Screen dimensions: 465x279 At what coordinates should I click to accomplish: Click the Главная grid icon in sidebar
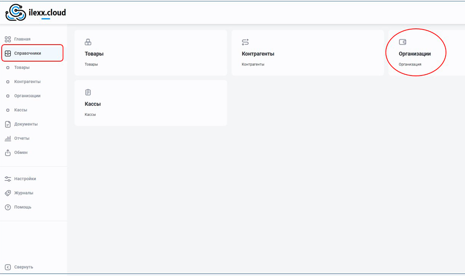pyautogui.click(x=8, y=39)
